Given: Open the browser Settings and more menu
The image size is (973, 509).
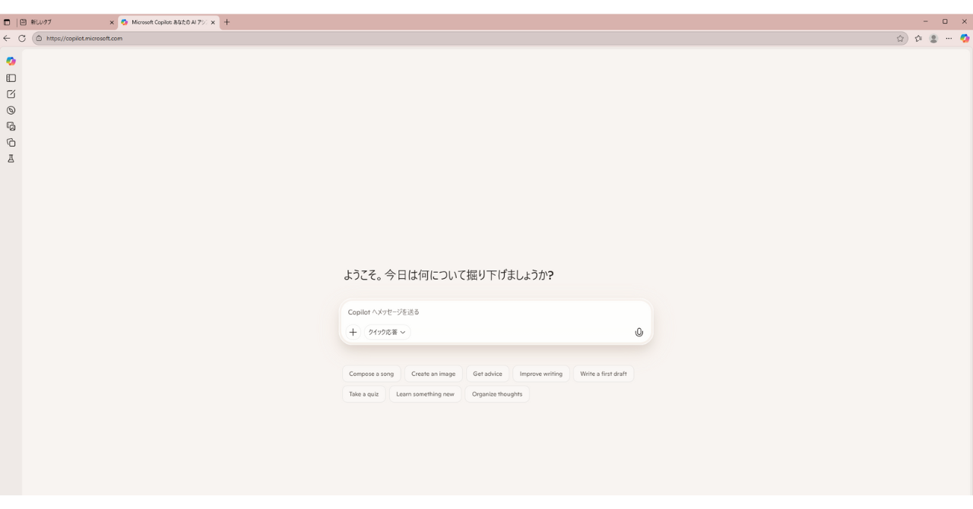Looking at the screenshot, I should [949, 38].
